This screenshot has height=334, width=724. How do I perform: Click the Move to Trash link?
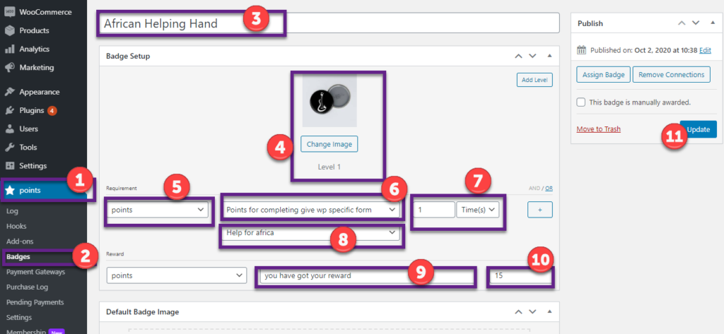click(598, 129)
